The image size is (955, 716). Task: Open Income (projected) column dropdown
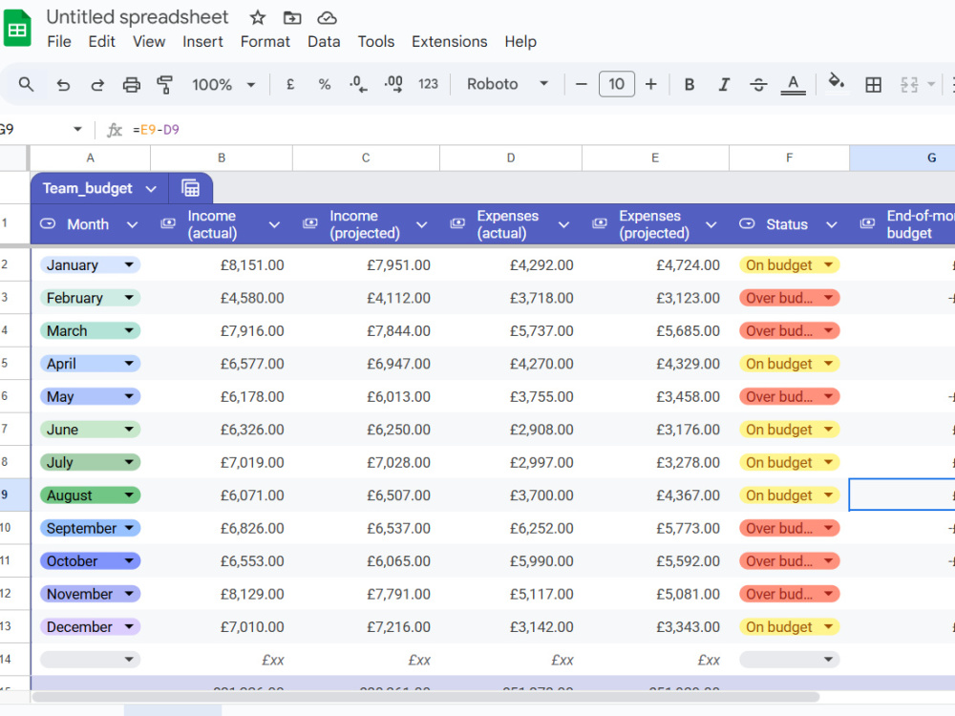[421, 224]
